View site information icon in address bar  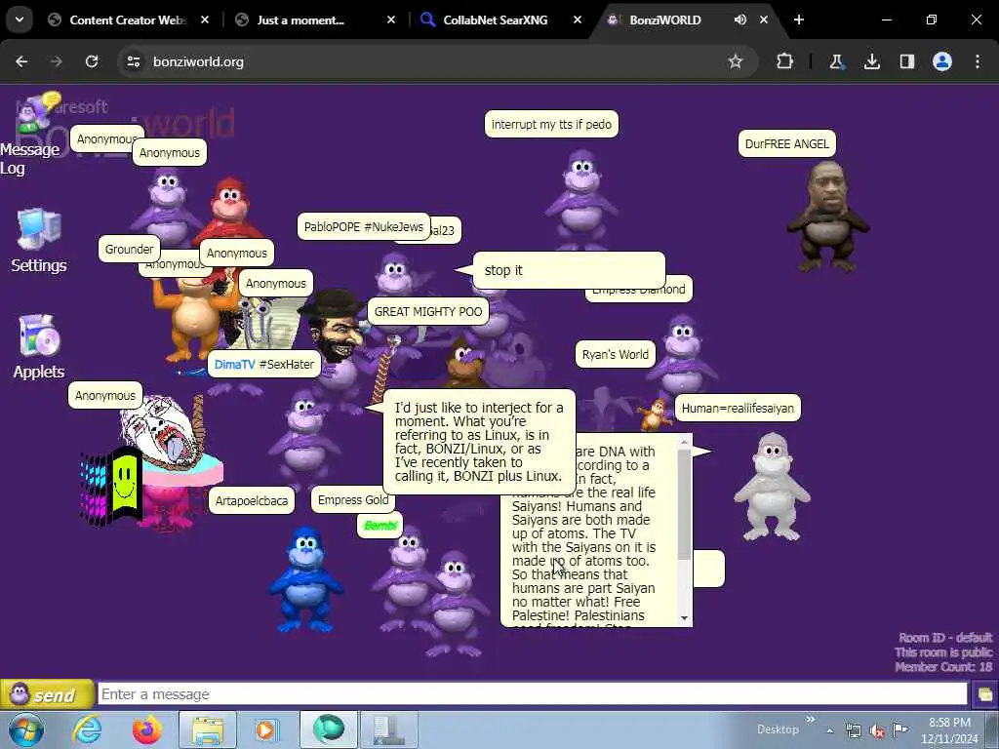(x=134, y=61)
